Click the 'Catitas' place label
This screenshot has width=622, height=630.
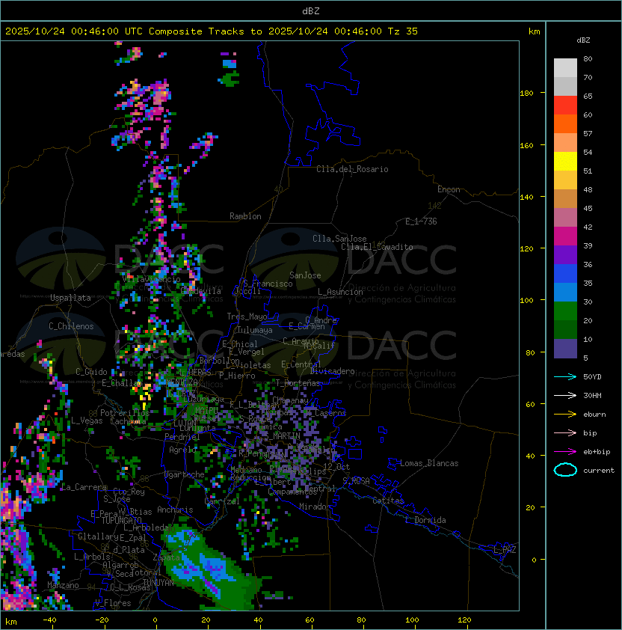[x=388, y=501]
